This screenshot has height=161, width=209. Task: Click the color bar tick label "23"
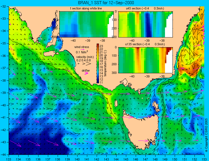click(x=101, y=46)
